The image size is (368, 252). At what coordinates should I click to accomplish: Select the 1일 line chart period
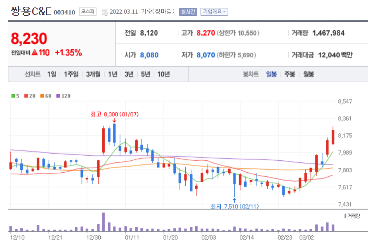coord(52,74)
